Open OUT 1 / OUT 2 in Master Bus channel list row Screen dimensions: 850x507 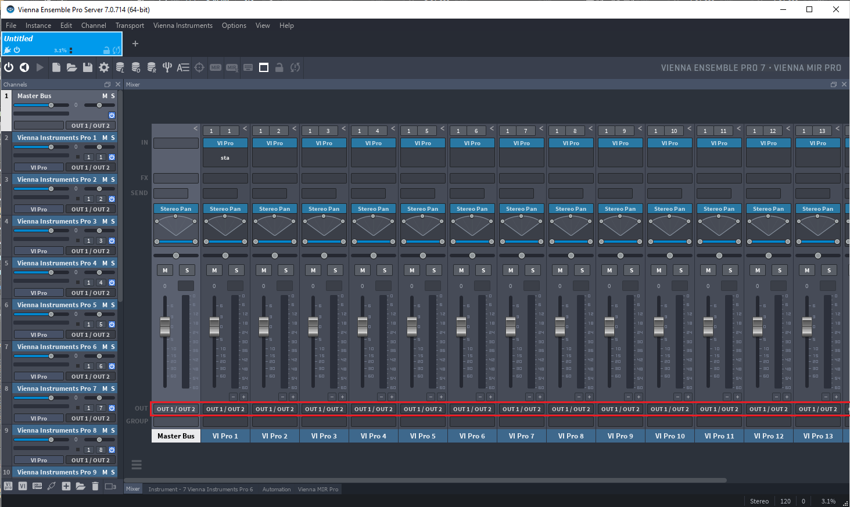pos(91,125)
